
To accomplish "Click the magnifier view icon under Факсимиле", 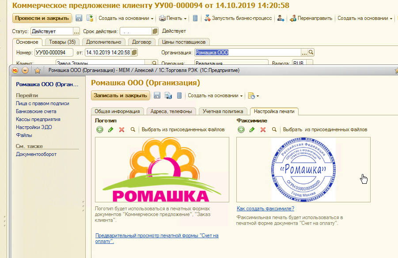I will pyautogui.click(x=274, y=129).
